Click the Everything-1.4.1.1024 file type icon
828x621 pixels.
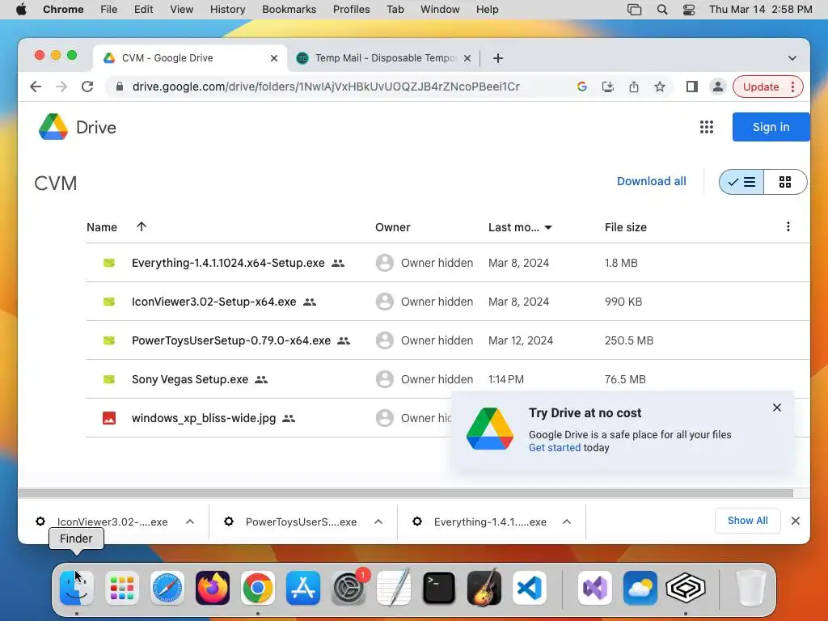pos(109,263)
